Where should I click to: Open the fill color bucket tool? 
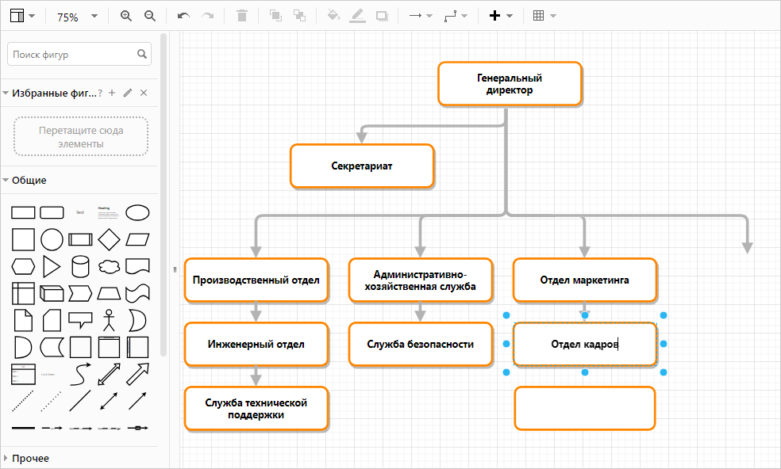click(x=333, y=16)
